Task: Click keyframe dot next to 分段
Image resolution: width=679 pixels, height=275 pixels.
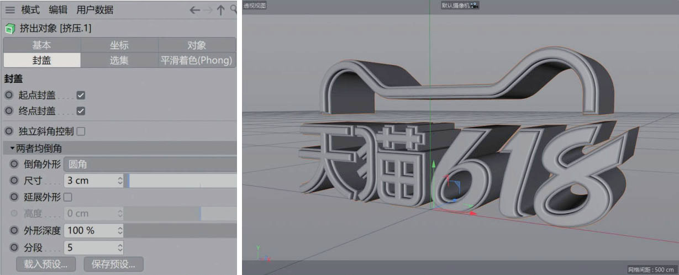Action: (x=14, y=247)
